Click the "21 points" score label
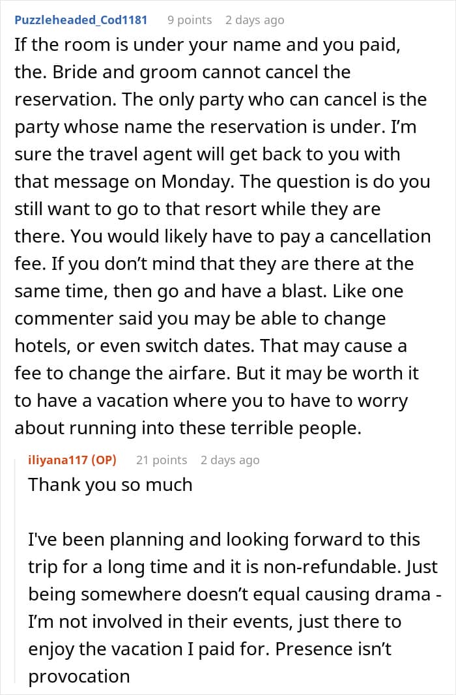456x695 pixels. [162, 460]
